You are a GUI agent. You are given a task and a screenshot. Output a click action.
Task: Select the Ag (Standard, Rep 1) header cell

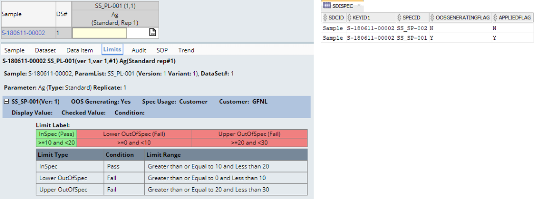115,19
